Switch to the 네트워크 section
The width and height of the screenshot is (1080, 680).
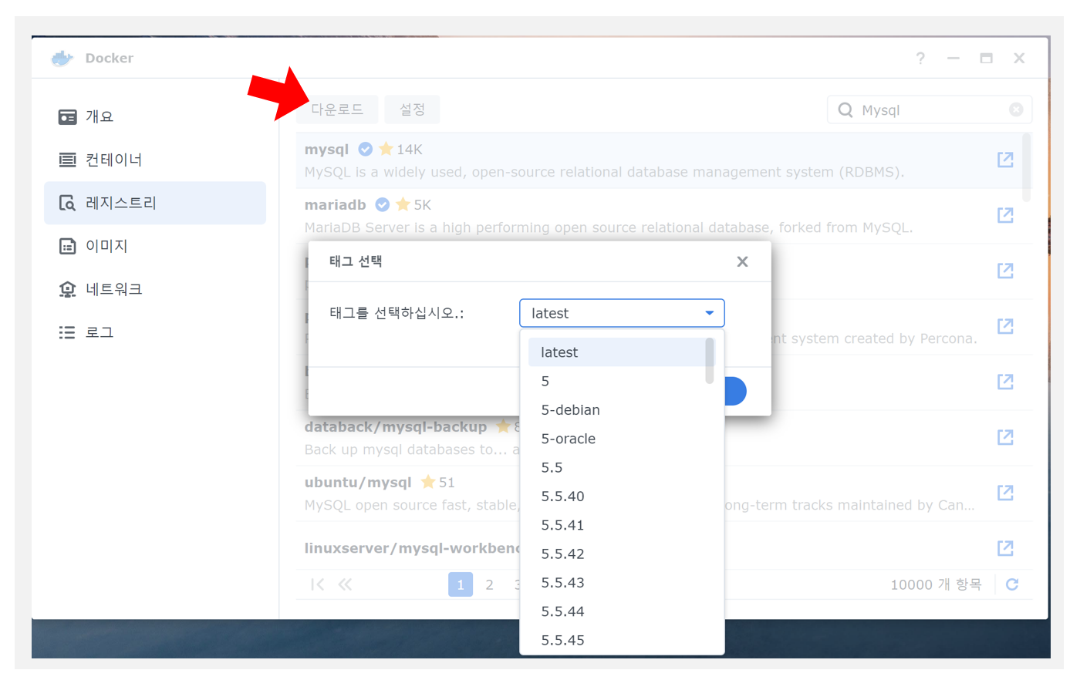click(155, 289)
